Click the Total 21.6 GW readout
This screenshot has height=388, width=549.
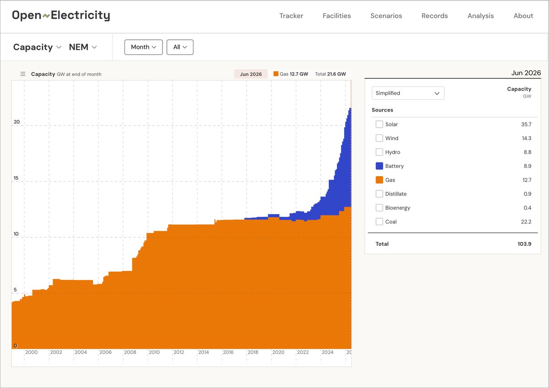(331, 74)
